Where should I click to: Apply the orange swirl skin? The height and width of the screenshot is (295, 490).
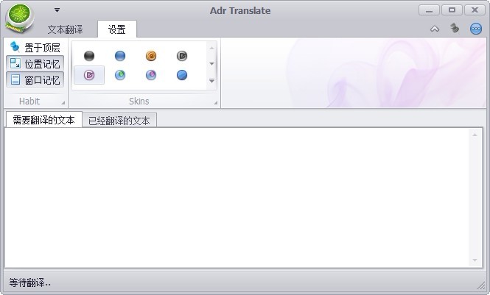[151, 56]
